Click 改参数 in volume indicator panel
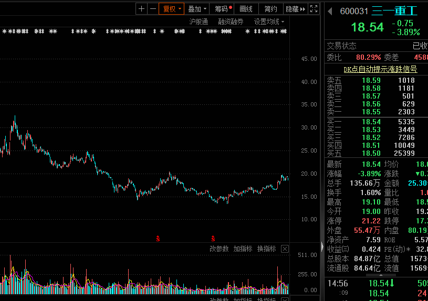The width and height of the screenshot is (428, 301). coord(219,249)
